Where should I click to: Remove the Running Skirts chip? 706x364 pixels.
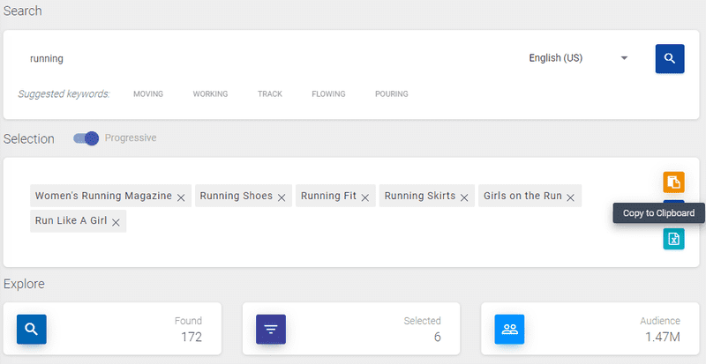click(x=464, y=197)
